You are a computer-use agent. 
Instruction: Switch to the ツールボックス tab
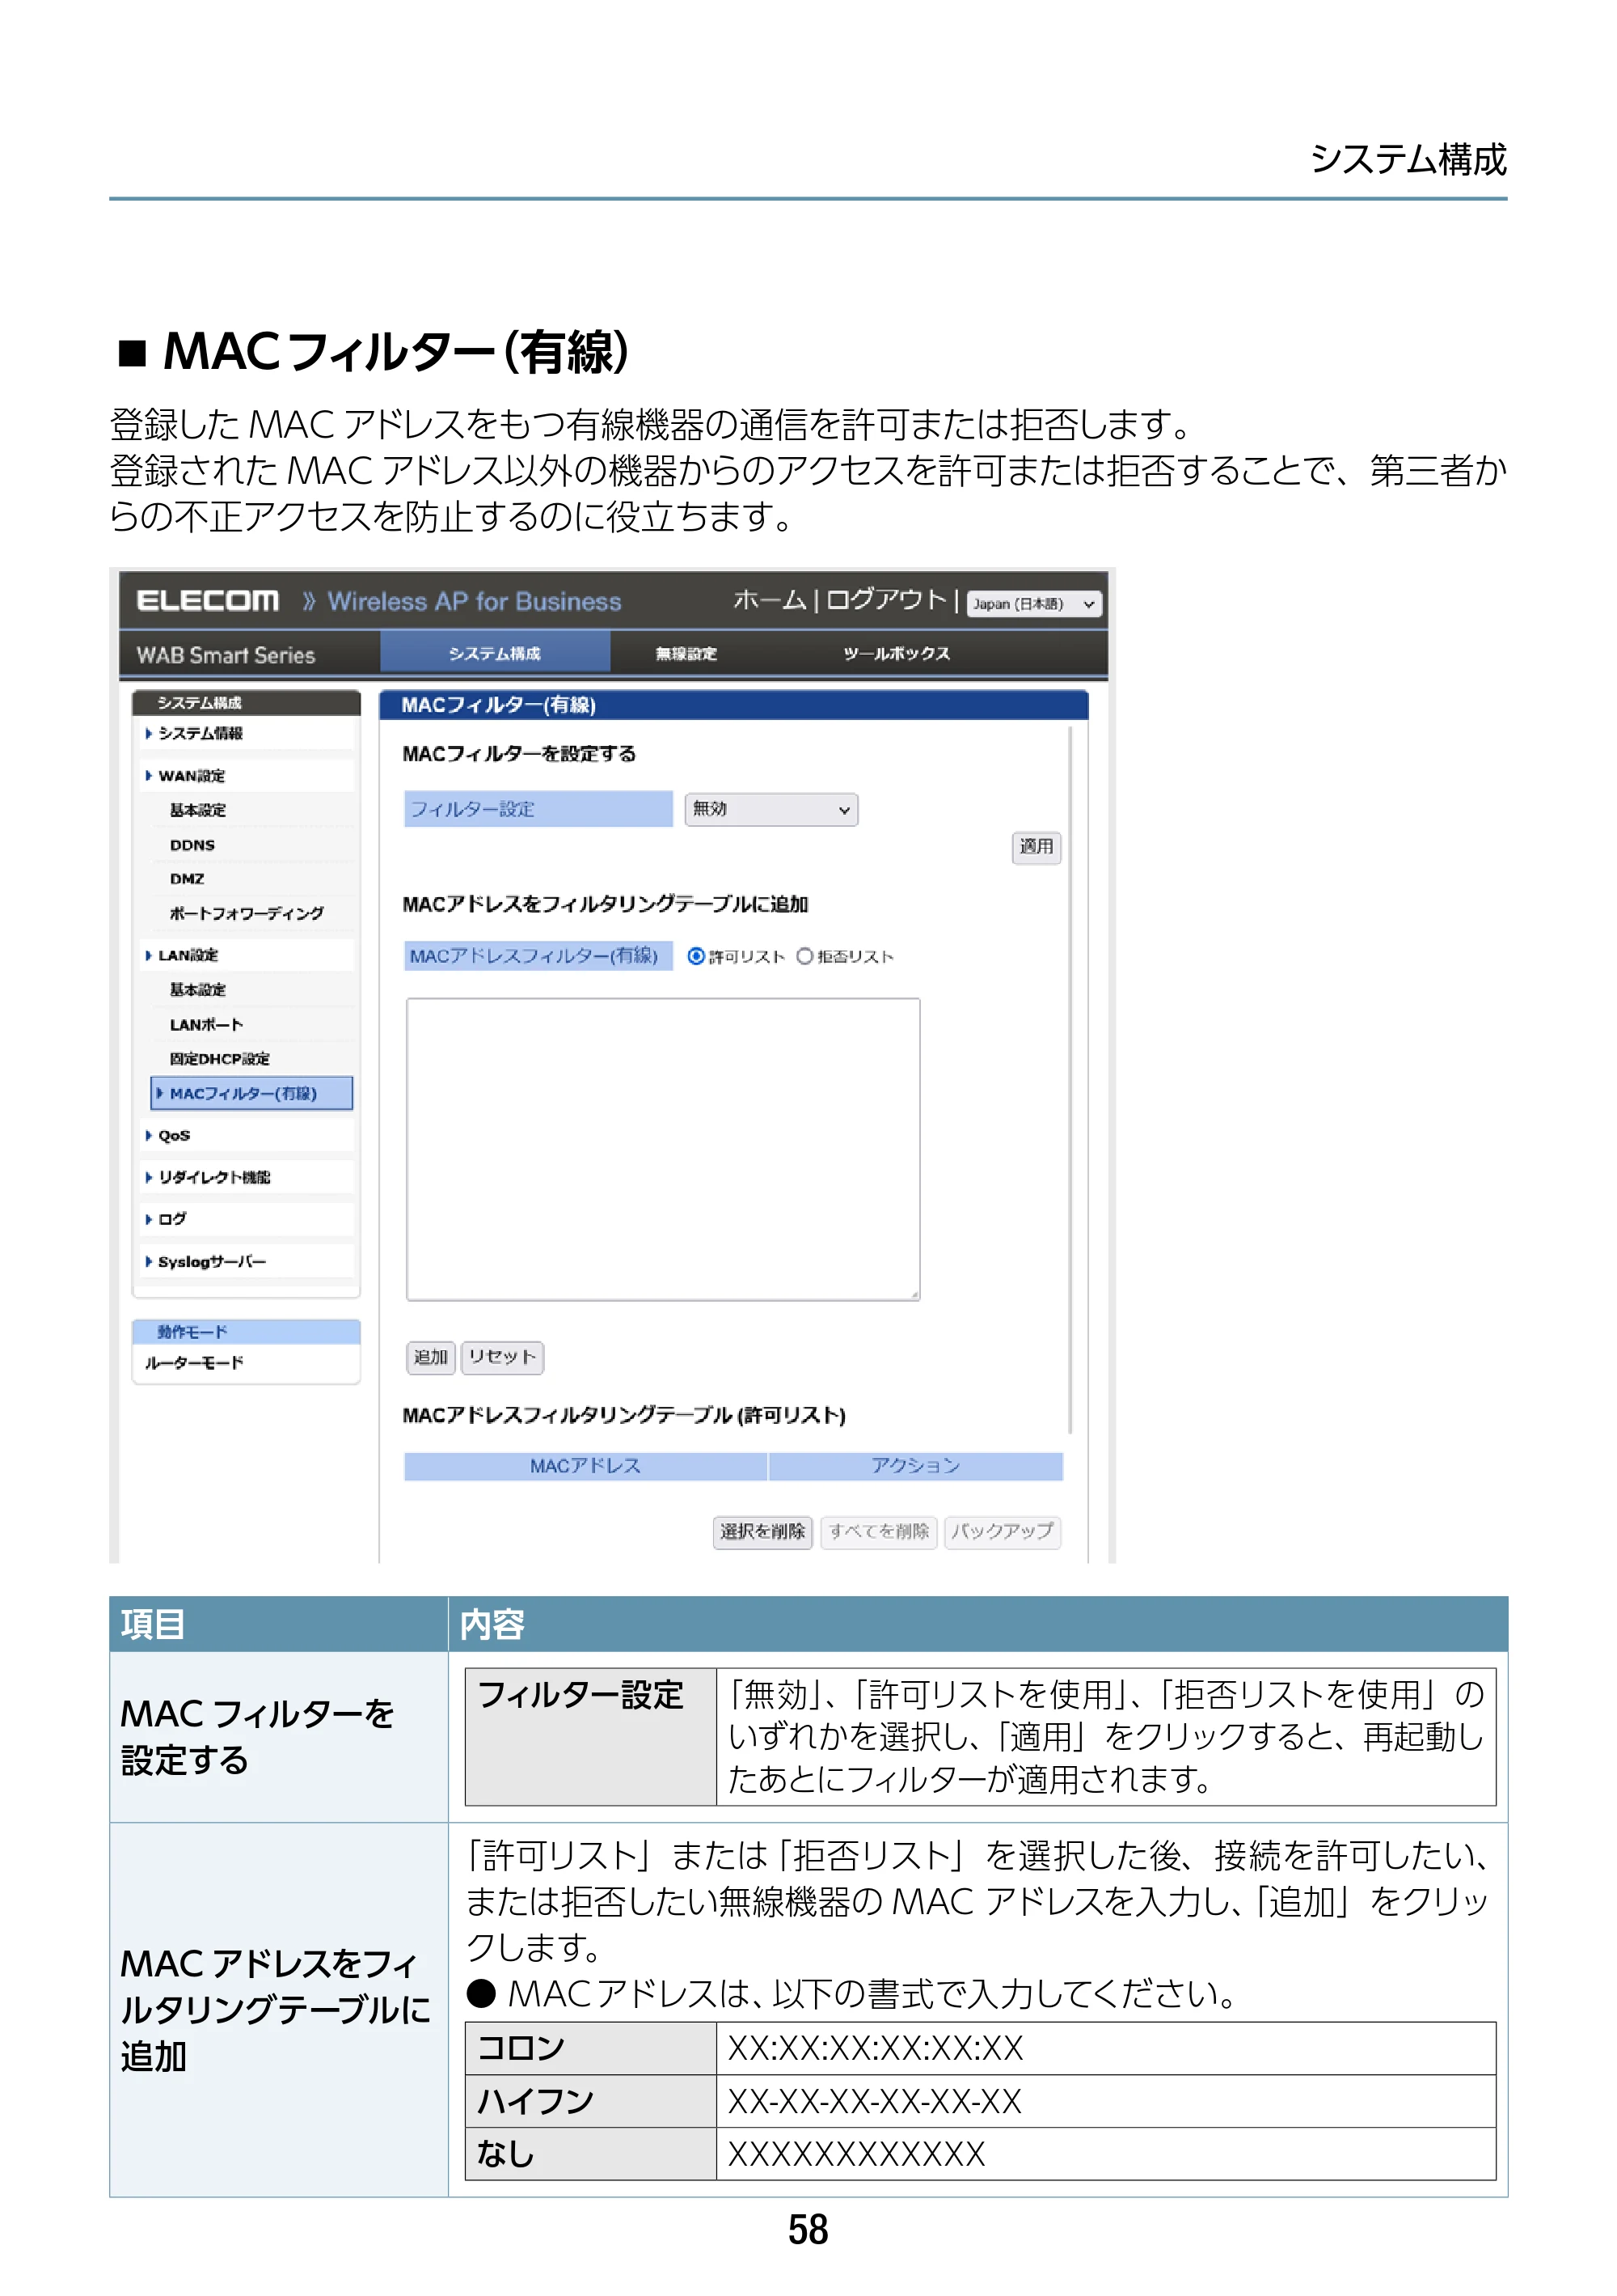point(896,653)
